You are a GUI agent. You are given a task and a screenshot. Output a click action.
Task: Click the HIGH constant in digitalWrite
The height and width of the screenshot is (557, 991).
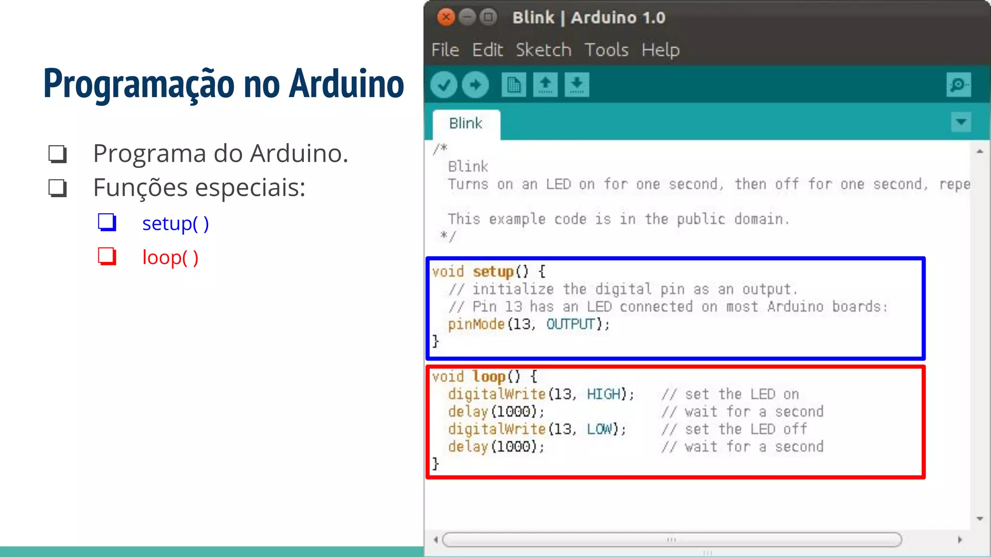point(603,394)
